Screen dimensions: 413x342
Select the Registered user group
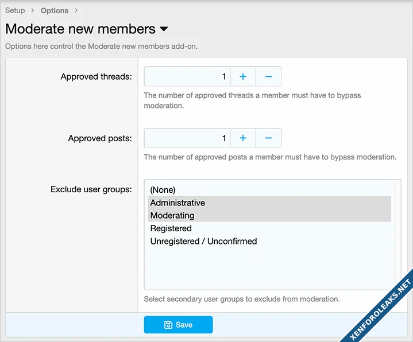coord(171,228)
